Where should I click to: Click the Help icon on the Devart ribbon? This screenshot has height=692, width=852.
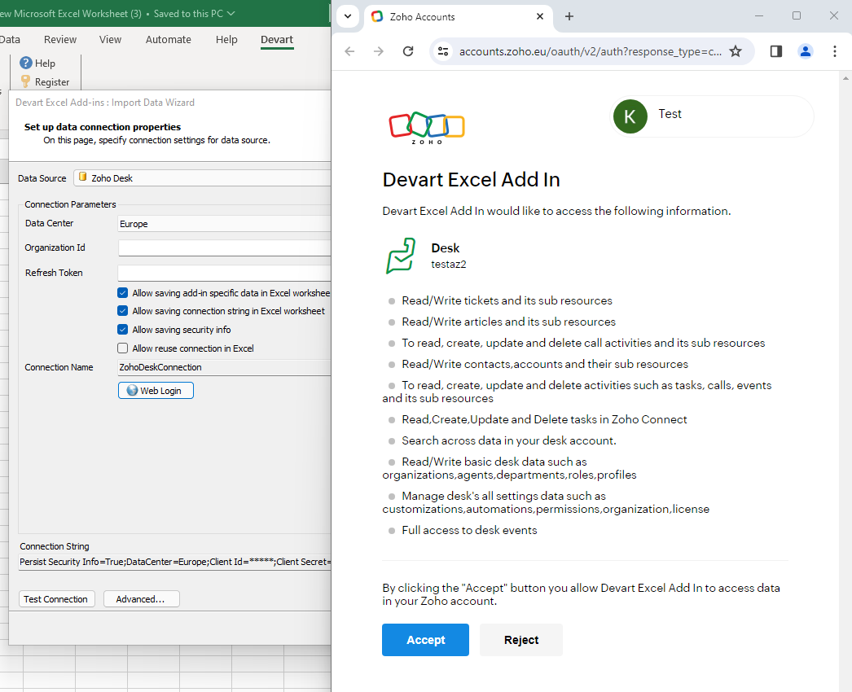pyautogui.click(x=25, y=63)
